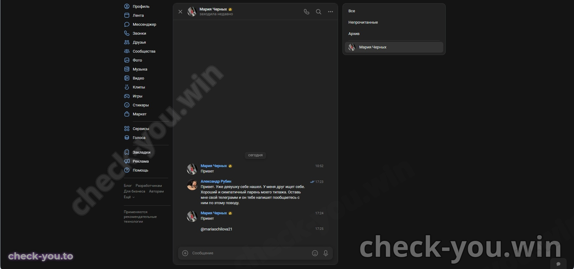Open sender name Александр Рубин link
Viewport: 574px width, 269px height.
click(x=216, y=181)
